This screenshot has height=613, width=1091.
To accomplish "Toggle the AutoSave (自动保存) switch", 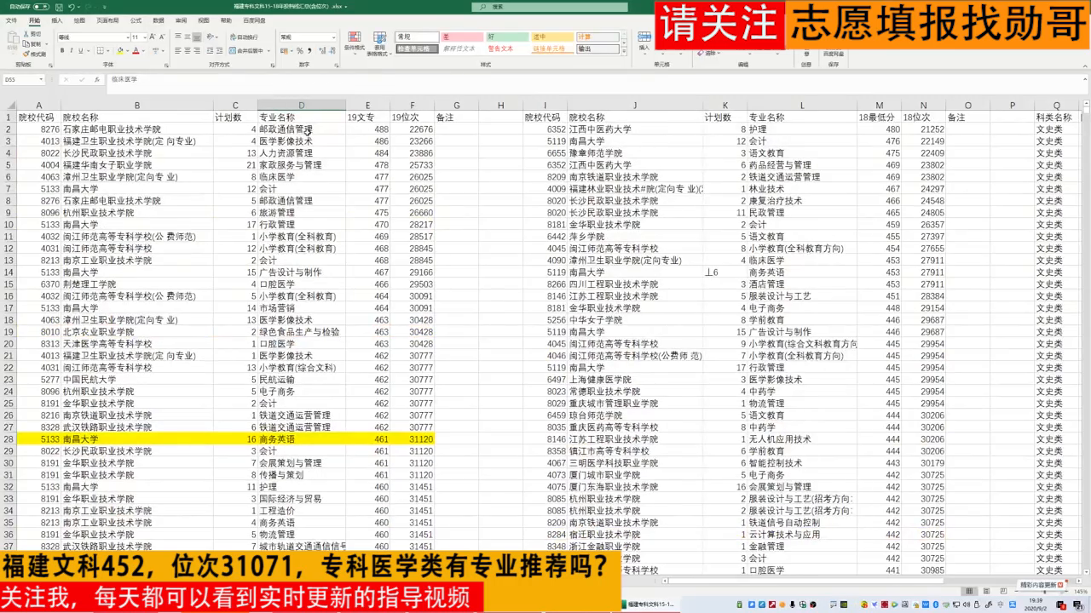I will pos(41,7).
